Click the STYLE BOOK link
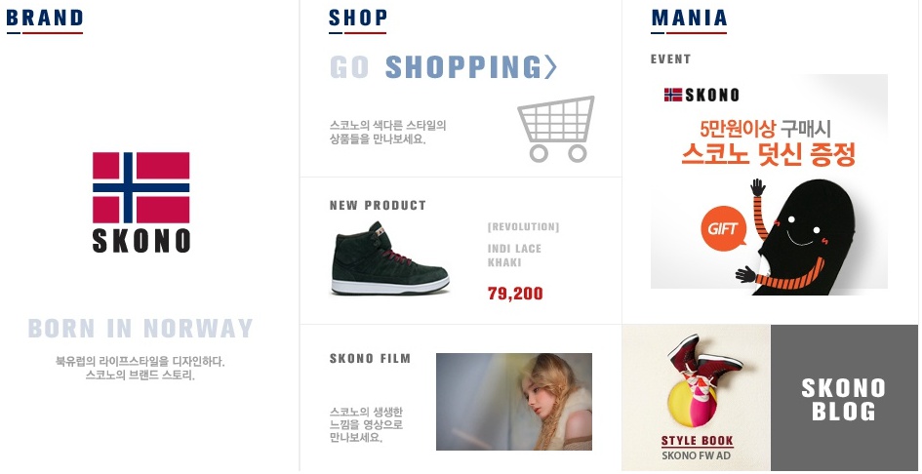The width and height of the screenshot is (922, 474). click(x=698, y=441)
